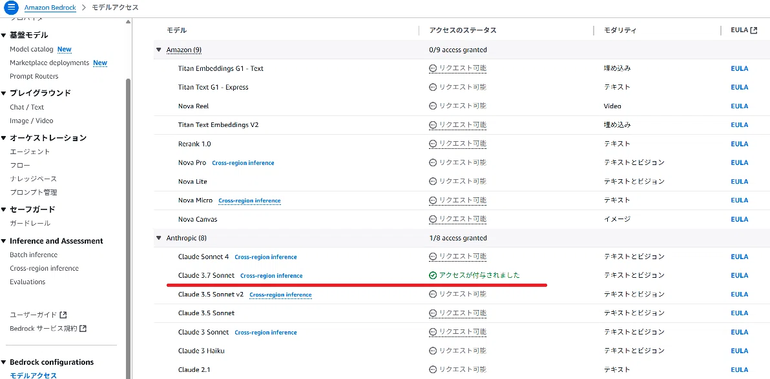
Task: Open Chat / Text playground
Action: pos(27,108)
